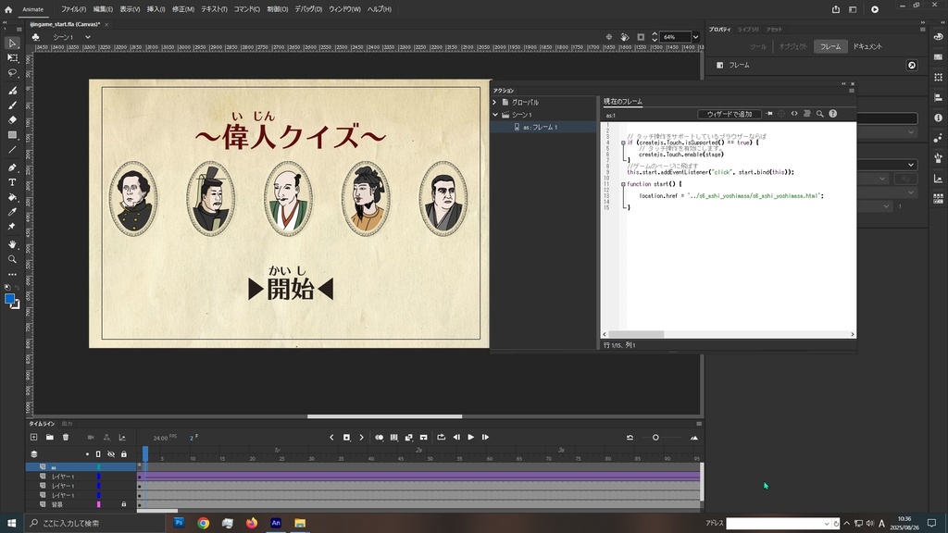Select the Lasso tool
948x533 pixels.
[12, 72]
